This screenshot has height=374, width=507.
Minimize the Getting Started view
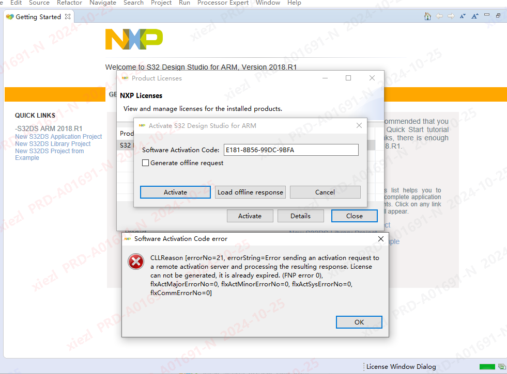pyautogui.click(x=487, y=15)
